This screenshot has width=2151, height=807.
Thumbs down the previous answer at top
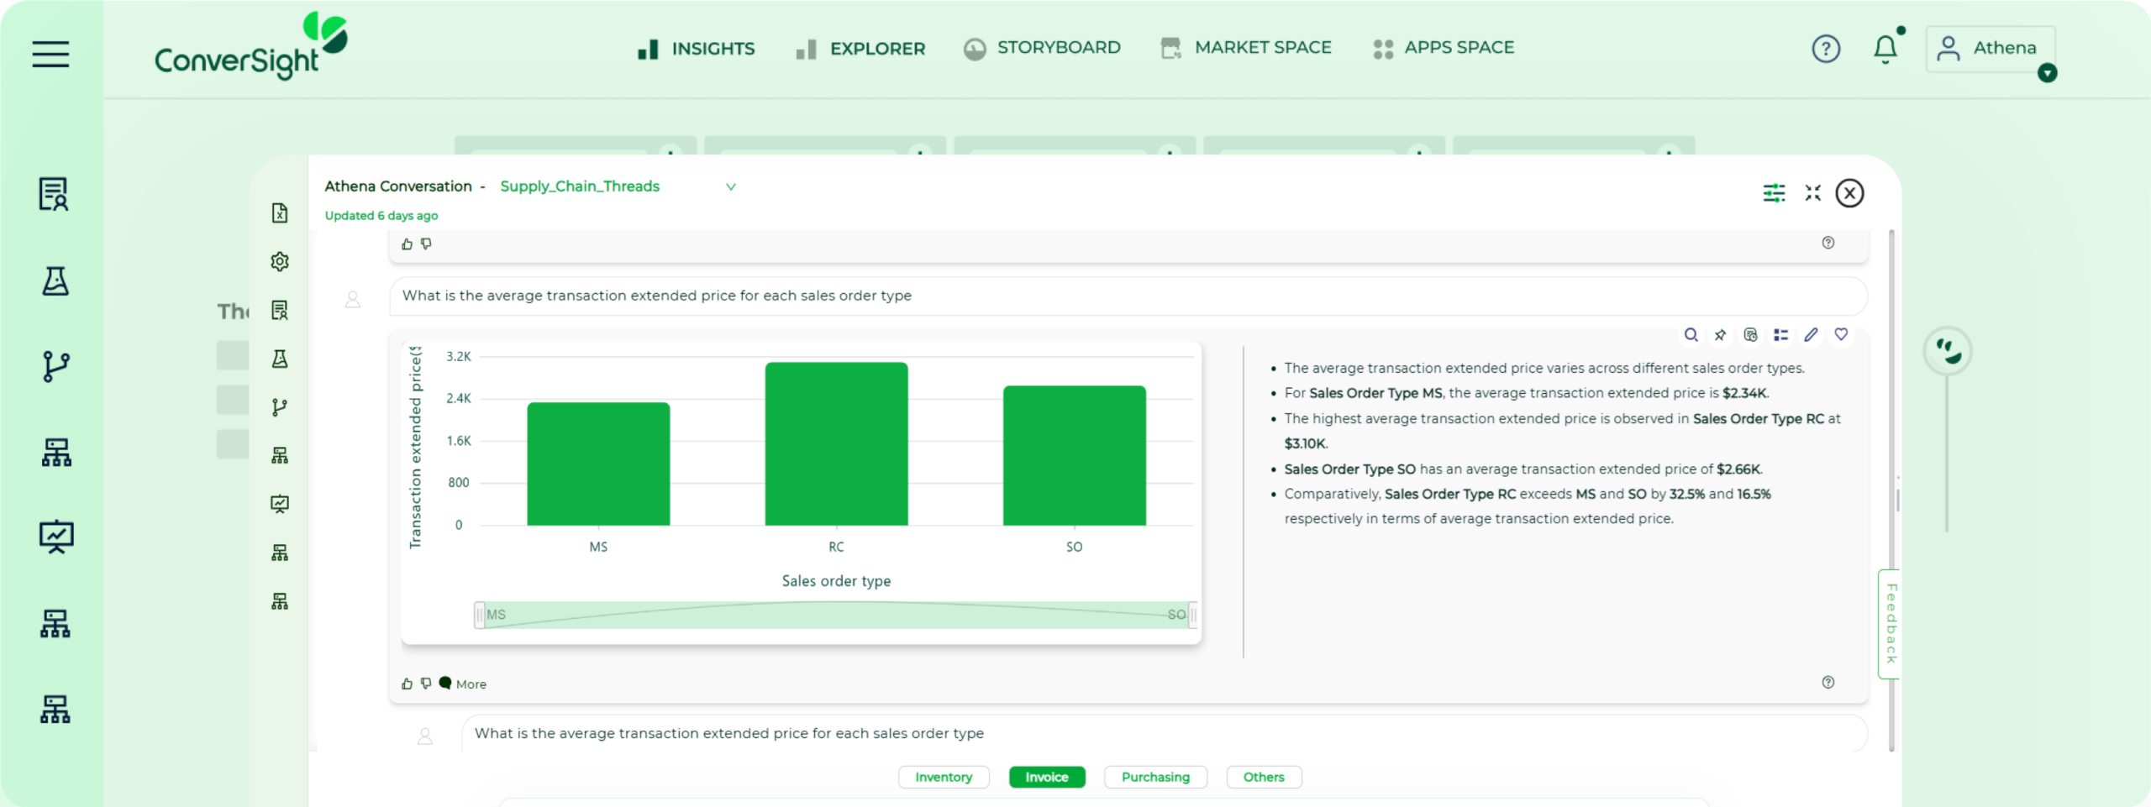click(x=426, y=244)
